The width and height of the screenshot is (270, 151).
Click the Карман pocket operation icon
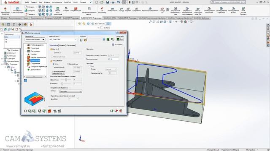click(128, 9)
